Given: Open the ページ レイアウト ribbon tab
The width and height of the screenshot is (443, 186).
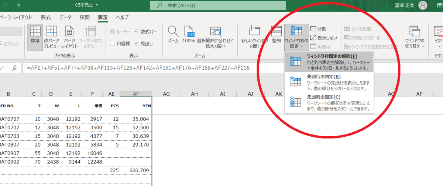Looking at the screenshot, I should (16, 17).
